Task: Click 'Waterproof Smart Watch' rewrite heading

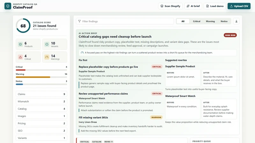Action: tap(180, 96)
